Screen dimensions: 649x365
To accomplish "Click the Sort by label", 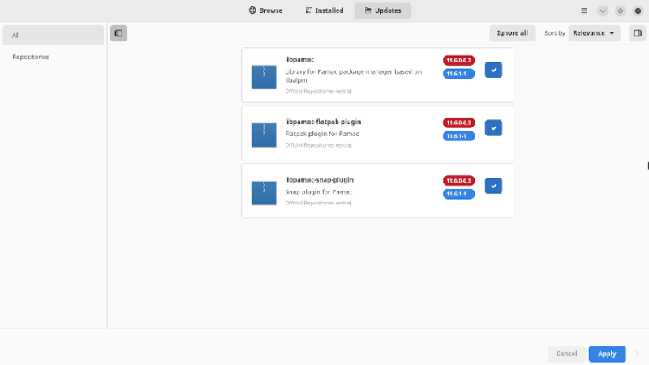I will (x=555, y=33).
